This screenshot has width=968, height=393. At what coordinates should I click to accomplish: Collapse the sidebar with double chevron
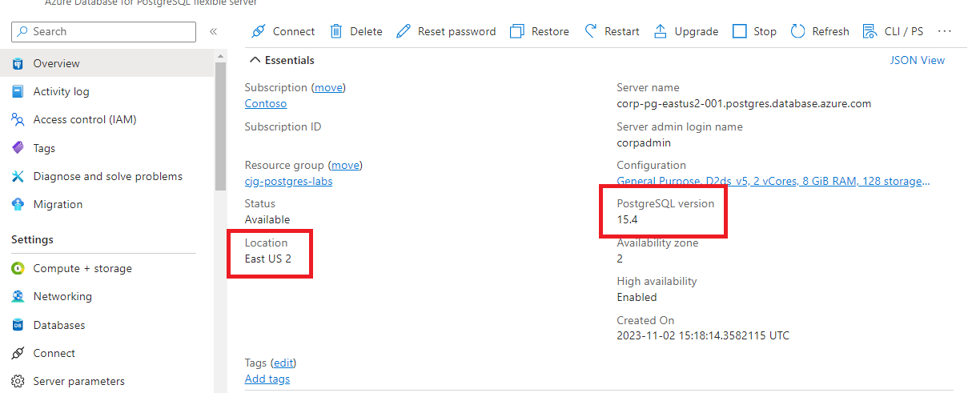click(x=214, y=31)
